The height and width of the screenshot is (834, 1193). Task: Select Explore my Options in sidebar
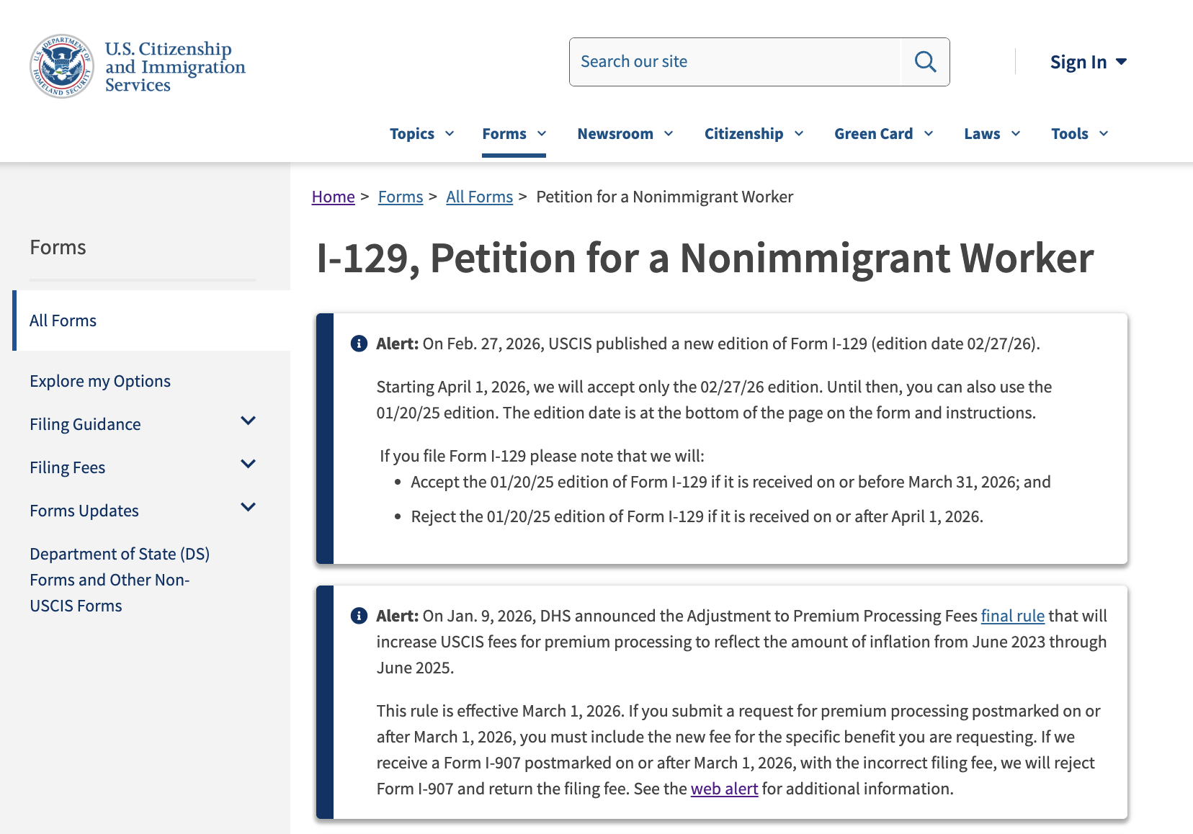(100, 381)
